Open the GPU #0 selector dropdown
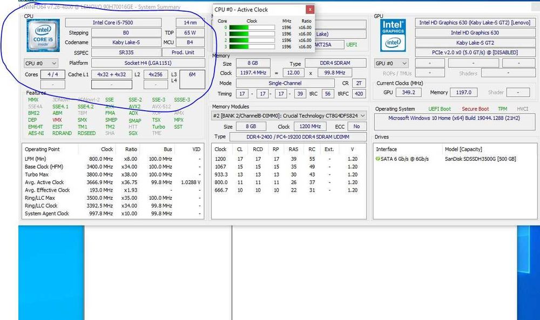540x320 pixels. pos(391,63)
